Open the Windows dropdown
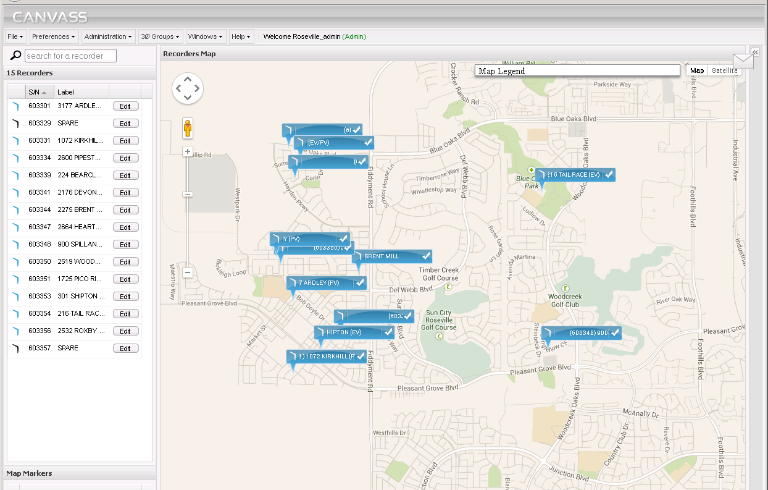Image resolution: width=768 pixels, height=490 pixels. click(x=205, y=36)
